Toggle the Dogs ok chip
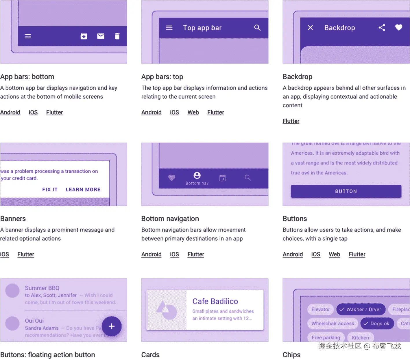Viewport: 410px width, 359px height. tap(377, 324)
